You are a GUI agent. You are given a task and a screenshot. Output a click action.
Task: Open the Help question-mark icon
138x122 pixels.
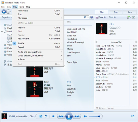click(92, 17)
